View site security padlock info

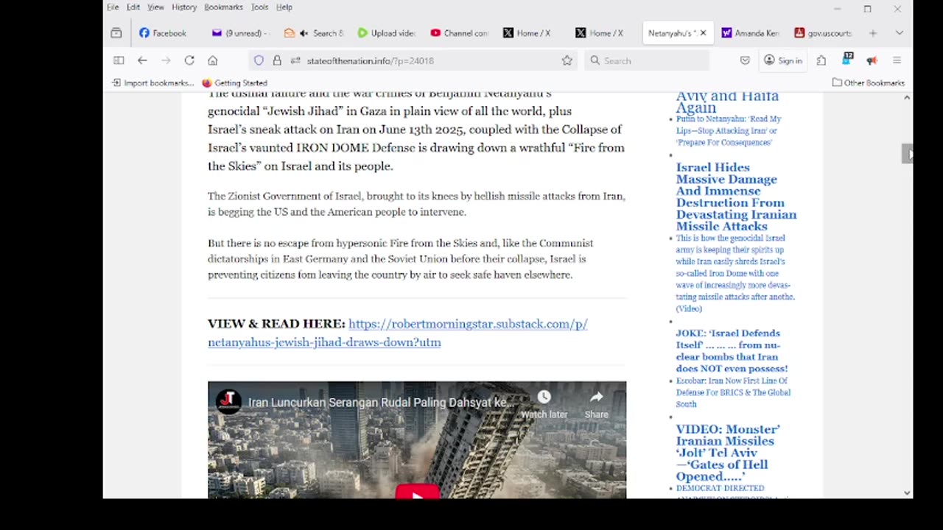pos(277,60)
